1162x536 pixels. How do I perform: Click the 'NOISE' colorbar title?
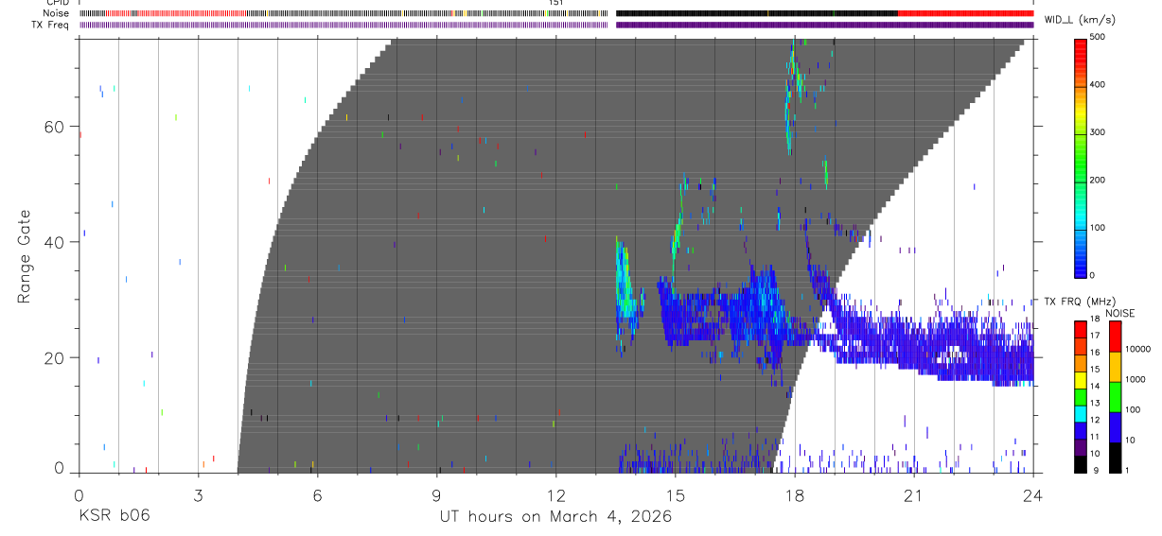(1119, 313)
